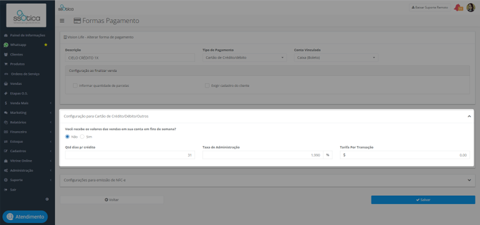Click the hamburger menu icon

pos(62,21)
